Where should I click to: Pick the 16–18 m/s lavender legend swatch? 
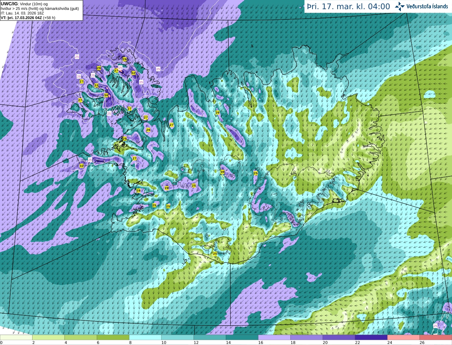274,338
